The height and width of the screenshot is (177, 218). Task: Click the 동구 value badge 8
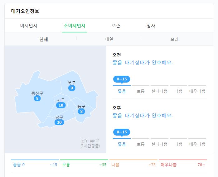coord(81,111)
